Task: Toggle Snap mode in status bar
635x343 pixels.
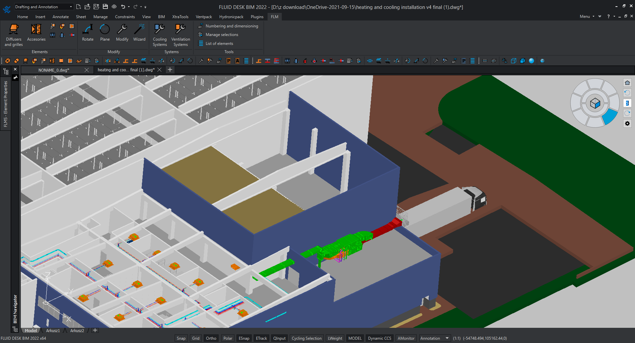Action: 181,338
